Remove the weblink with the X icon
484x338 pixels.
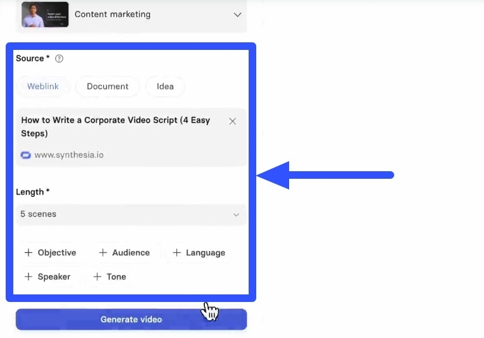(232, 121)
